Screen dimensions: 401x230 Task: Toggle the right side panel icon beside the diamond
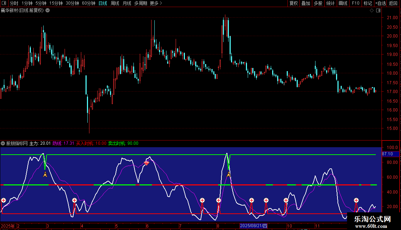[x=378, y=11]
